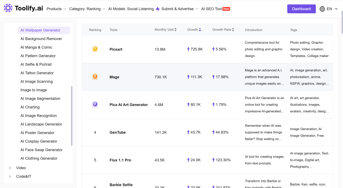The image size is (343, 188).
Task: Click the Introduction column header
Action: tap(253, 30)
